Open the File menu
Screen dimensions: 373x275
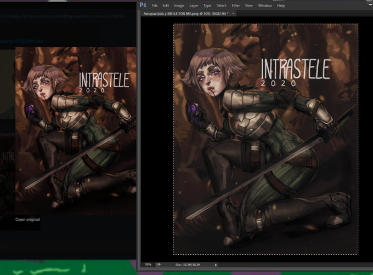[155, 5]
